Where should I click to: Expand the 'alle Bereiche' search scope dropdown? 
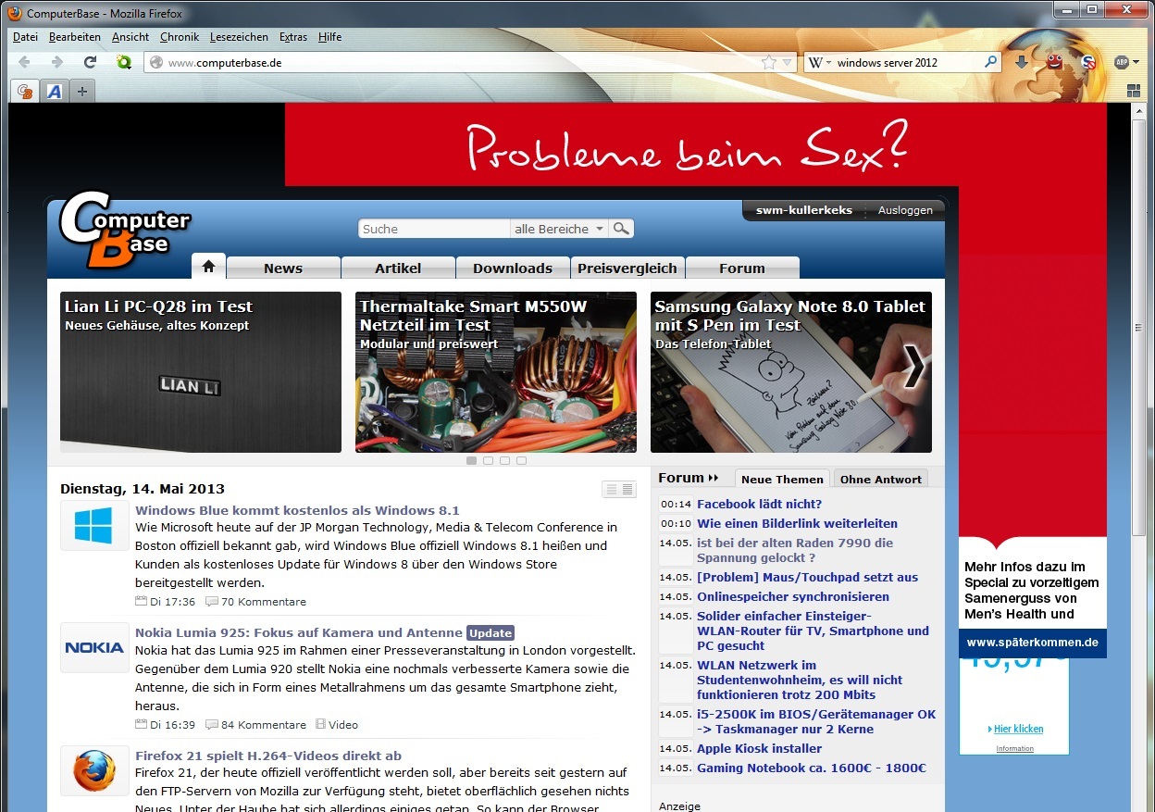559,229
